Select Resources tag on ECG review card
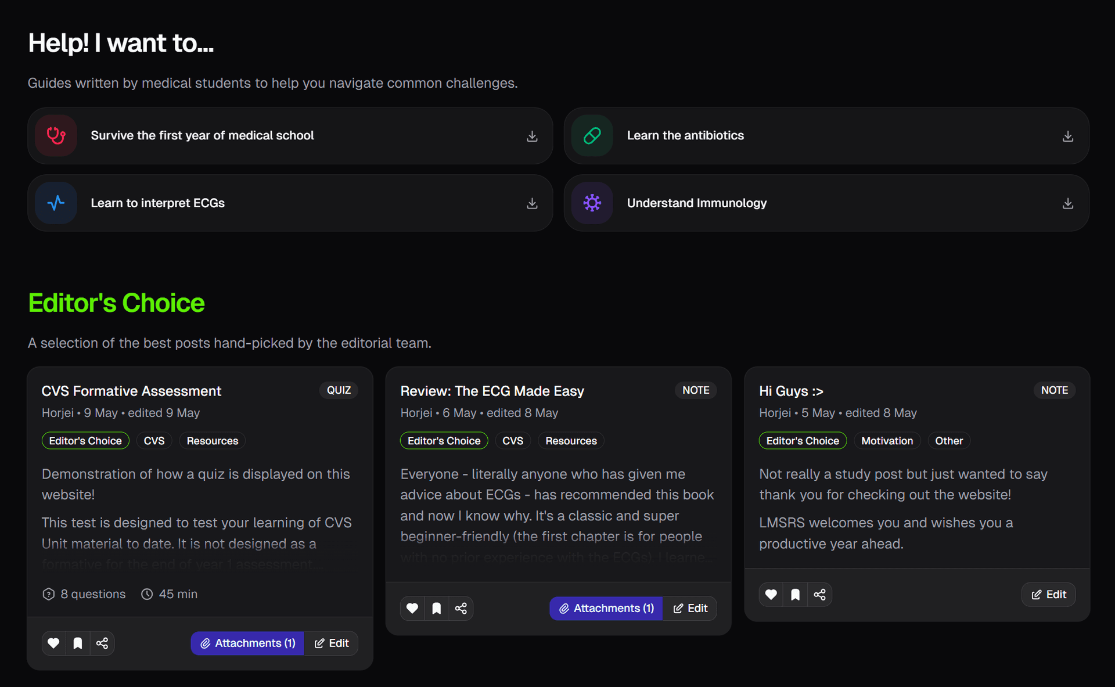 [571, 441]
